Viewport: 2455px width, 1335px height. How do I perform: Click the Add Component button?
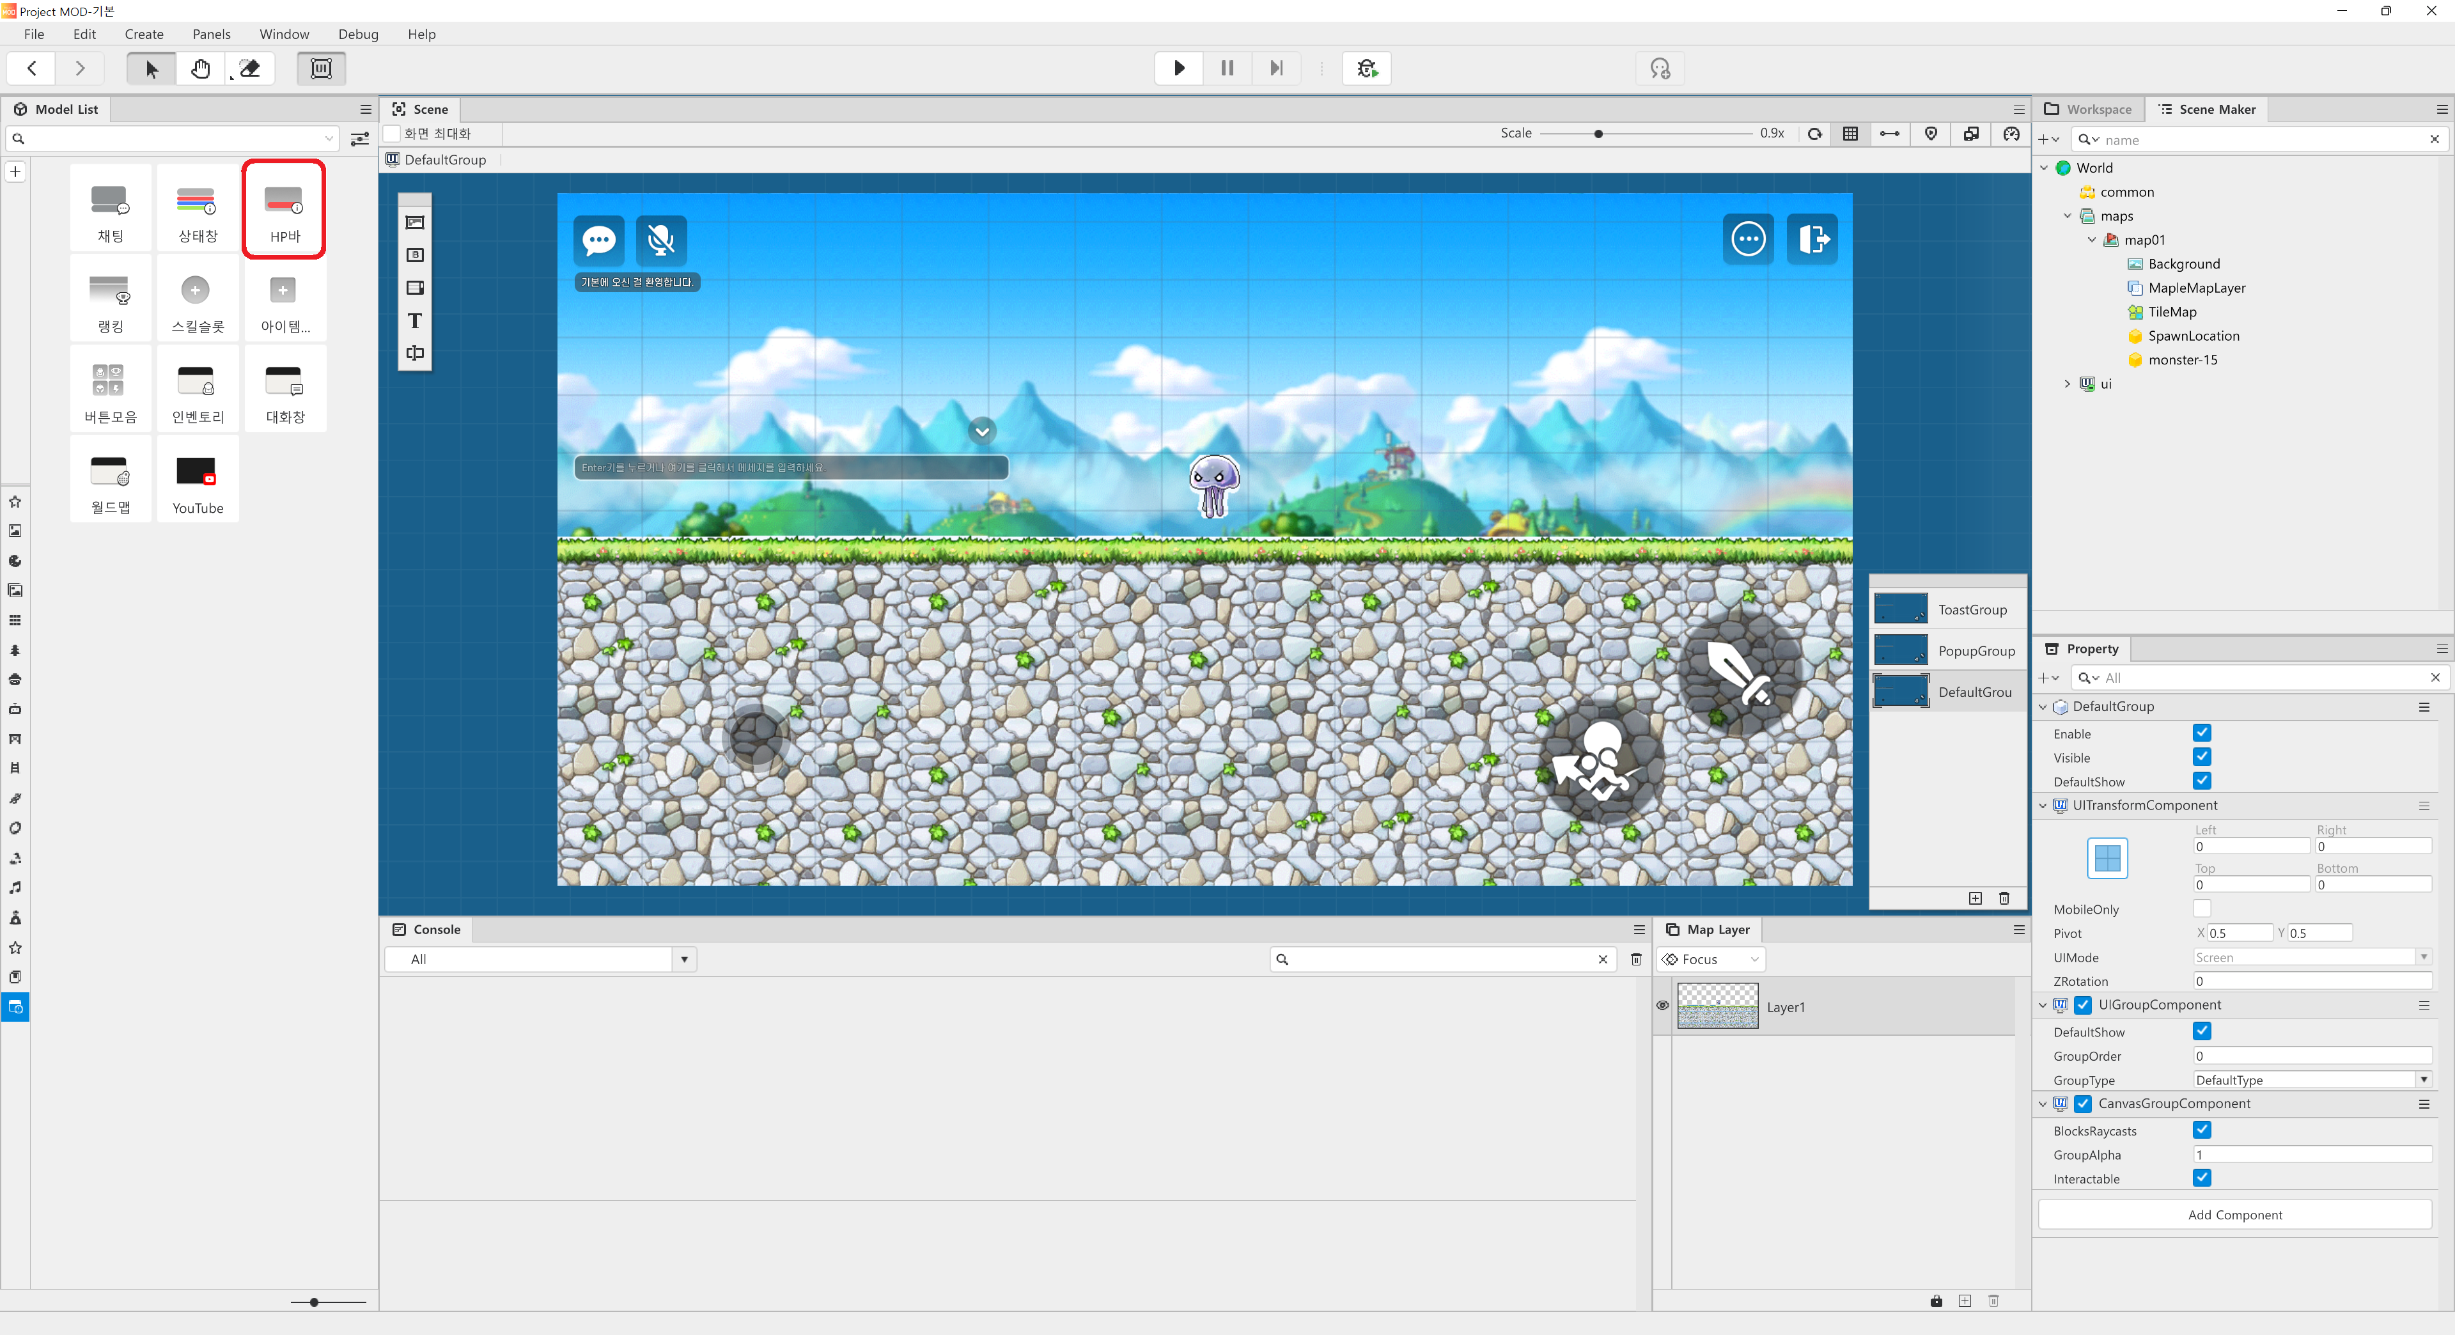(x=2235, y=1215)
